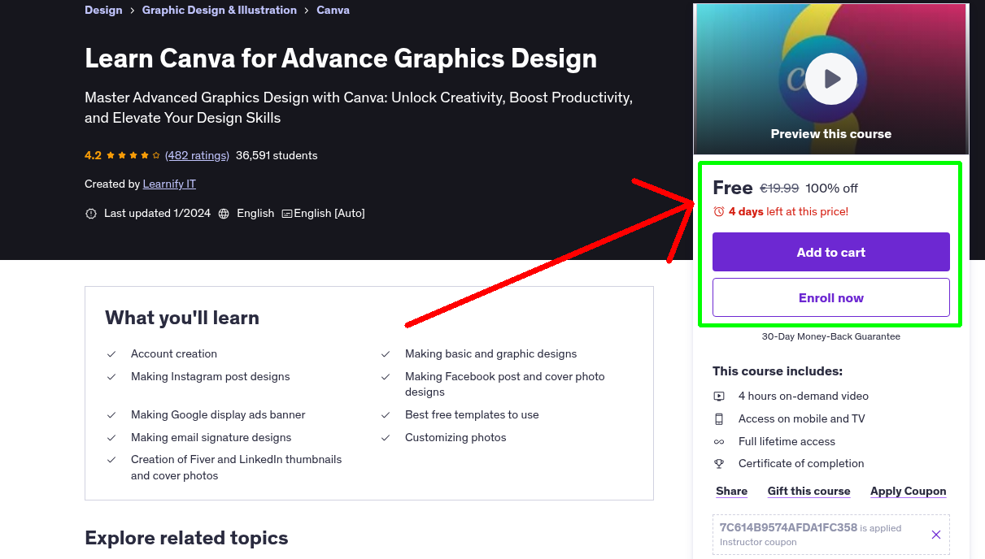The image size is (985, 559).
Task: Open the 482 ratings link
Action: click(197, 155)
